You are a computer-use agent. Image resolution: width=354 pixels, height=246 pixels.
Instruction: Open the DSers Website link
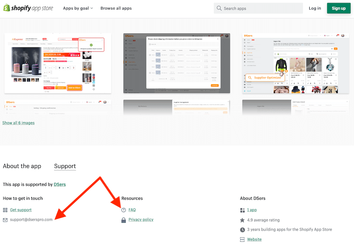(254, 239)
